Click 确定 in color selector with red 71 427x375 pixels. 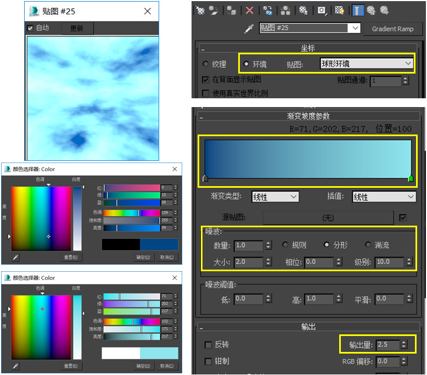point(143,366)
